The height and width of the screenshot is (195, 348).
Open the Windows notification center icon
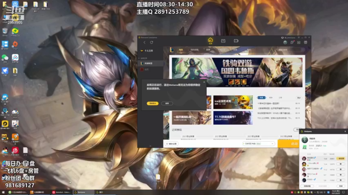[344, 192]
